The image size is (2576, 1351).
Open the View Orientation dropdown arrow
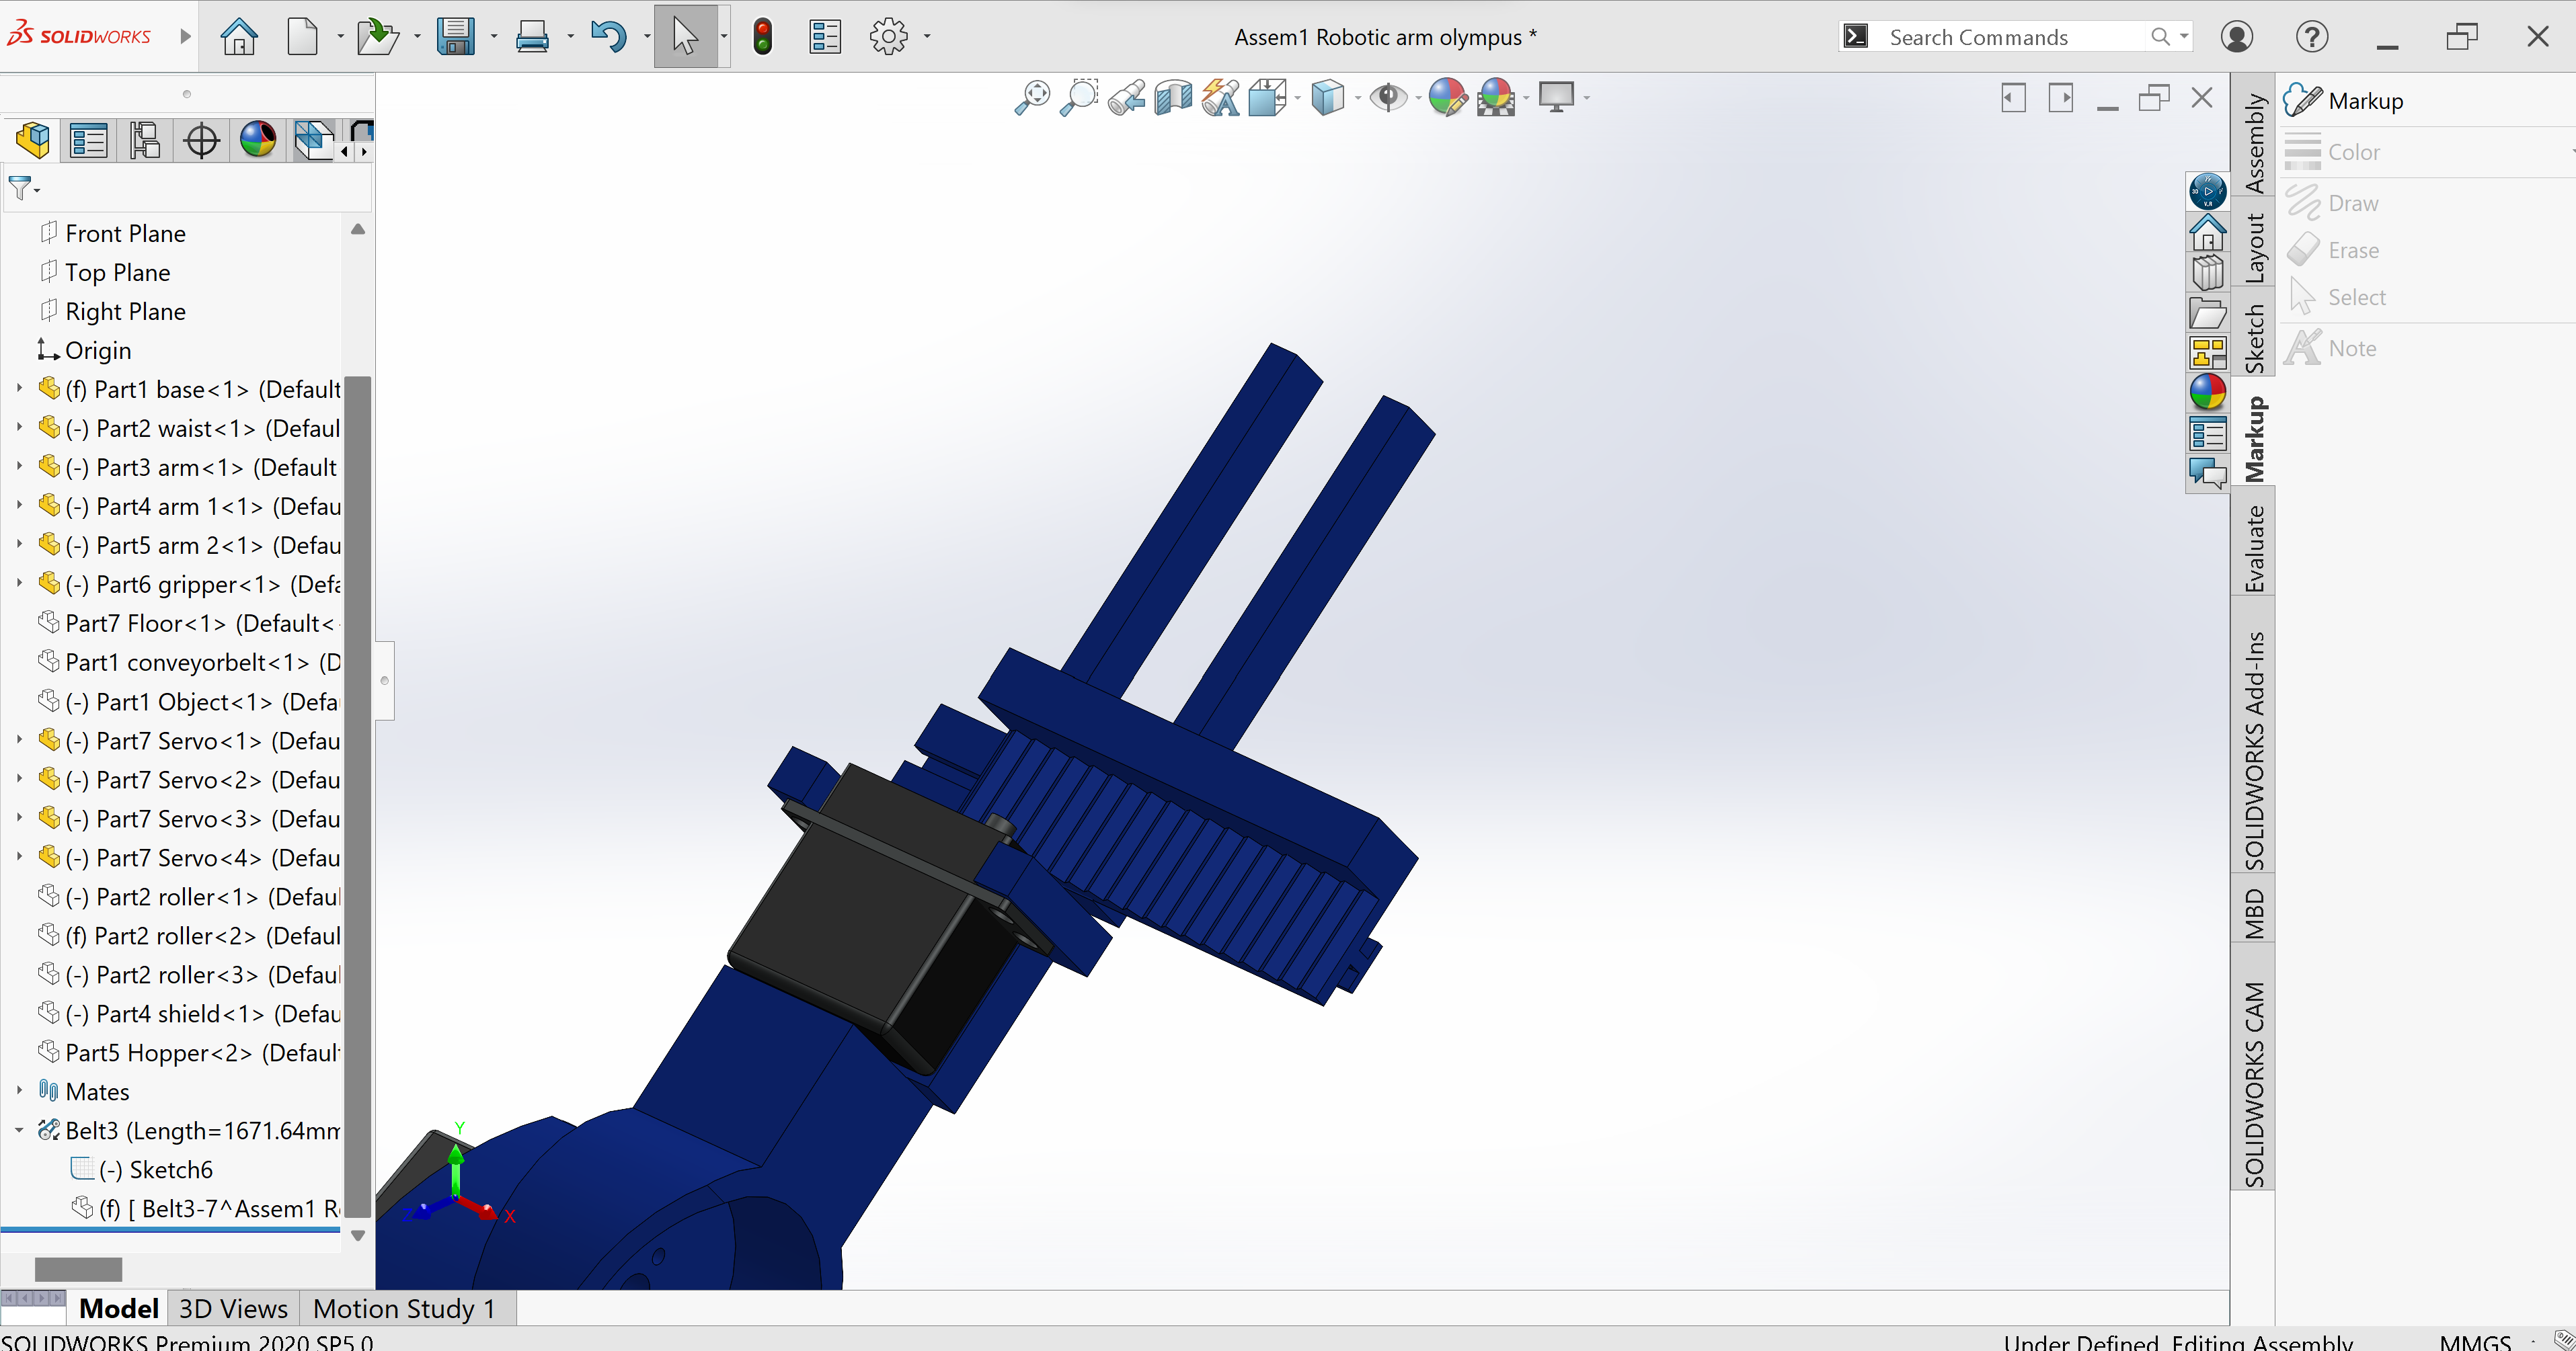pos(1297,98)
